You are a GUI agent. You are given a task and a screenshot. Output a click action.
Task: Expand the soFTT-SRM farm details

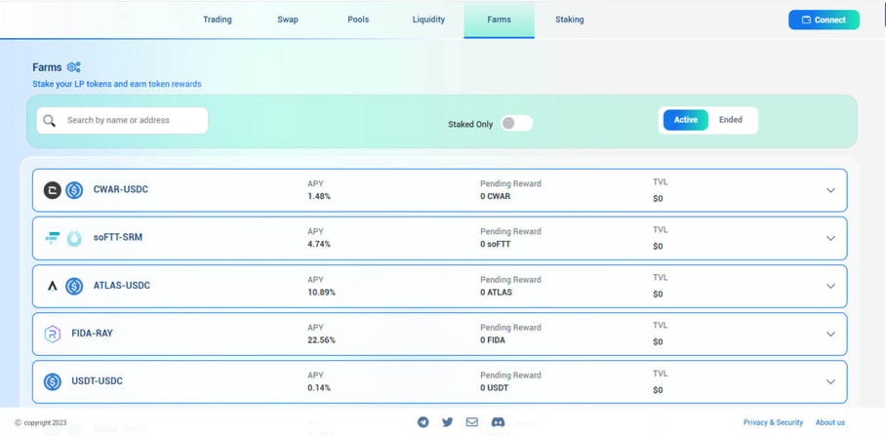pyautogui.click(x=830, y=238)
